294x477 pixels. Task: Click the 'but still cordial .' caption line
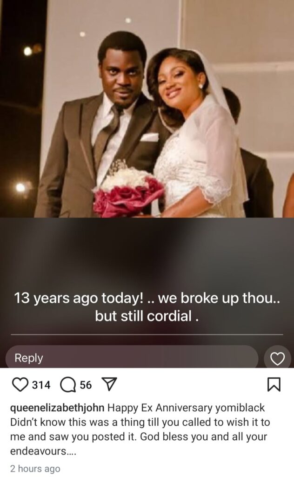[147, 316]
